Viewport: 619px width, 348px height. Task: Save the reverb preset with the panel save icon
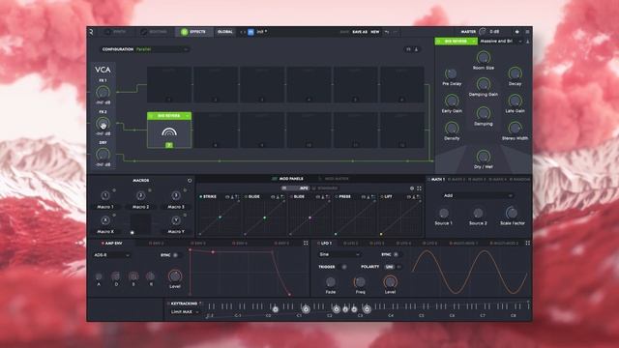coord(528,41)
